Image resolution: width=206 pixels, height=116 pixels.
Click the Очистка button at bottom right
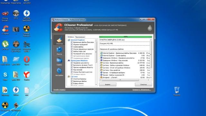click(x=144, y=84)
